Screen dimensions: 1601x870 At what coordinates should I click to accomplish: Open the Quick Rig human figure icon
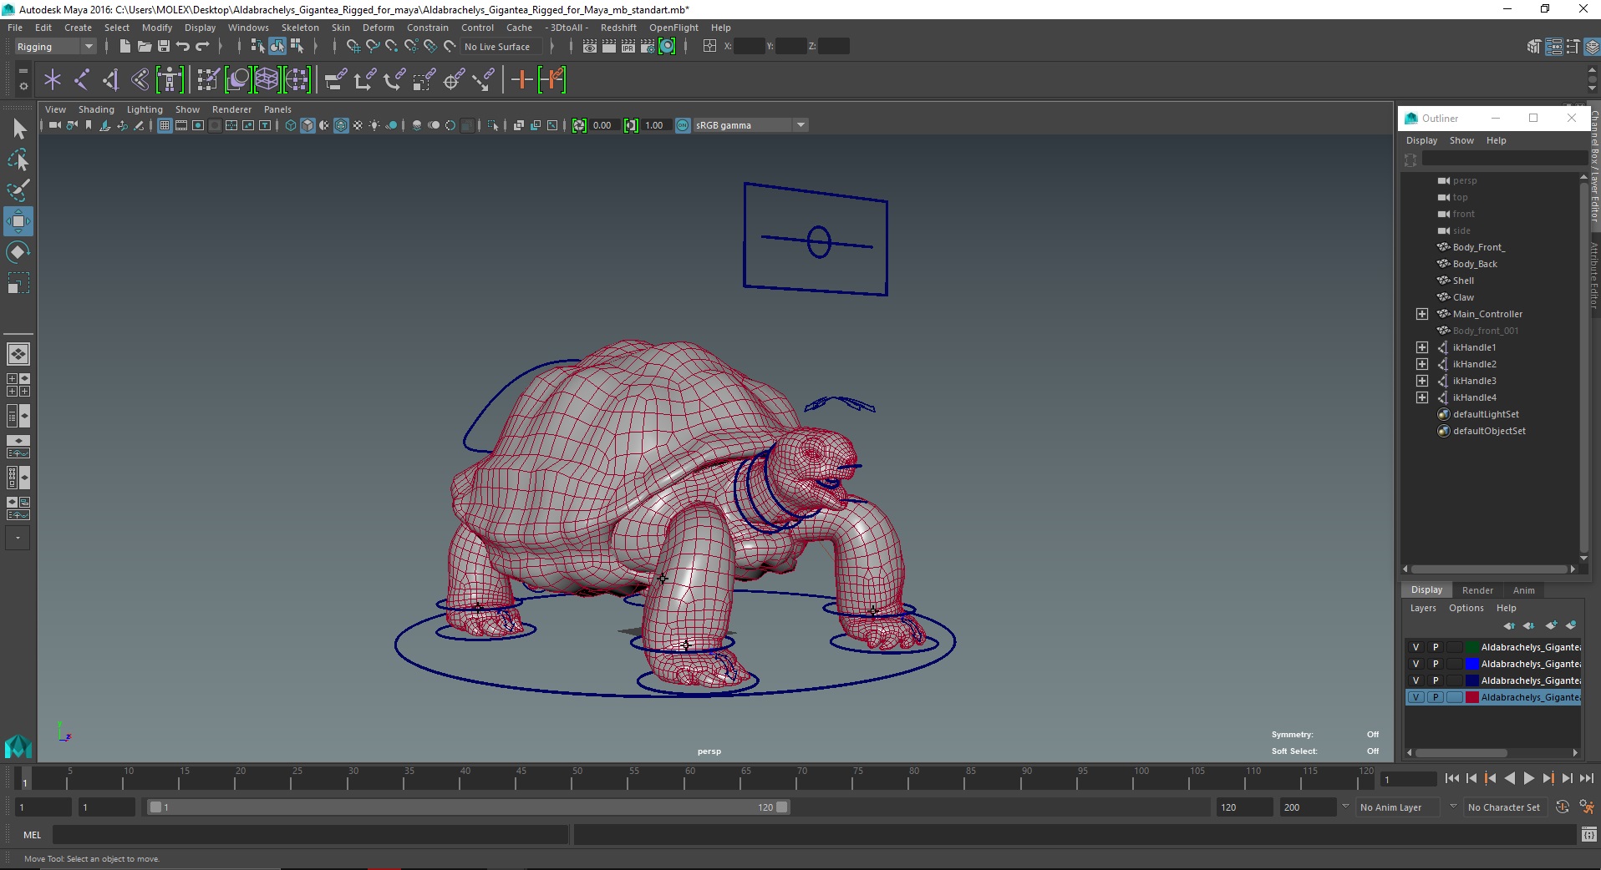point(170,80)
